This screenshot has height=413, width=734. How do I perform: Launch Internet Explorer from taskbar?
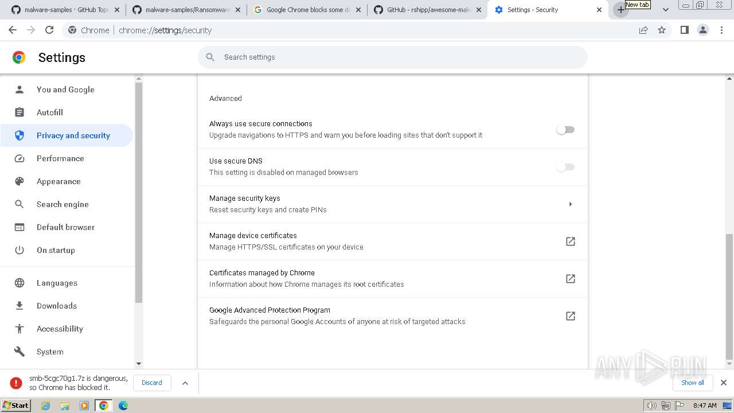pos(46,406)
